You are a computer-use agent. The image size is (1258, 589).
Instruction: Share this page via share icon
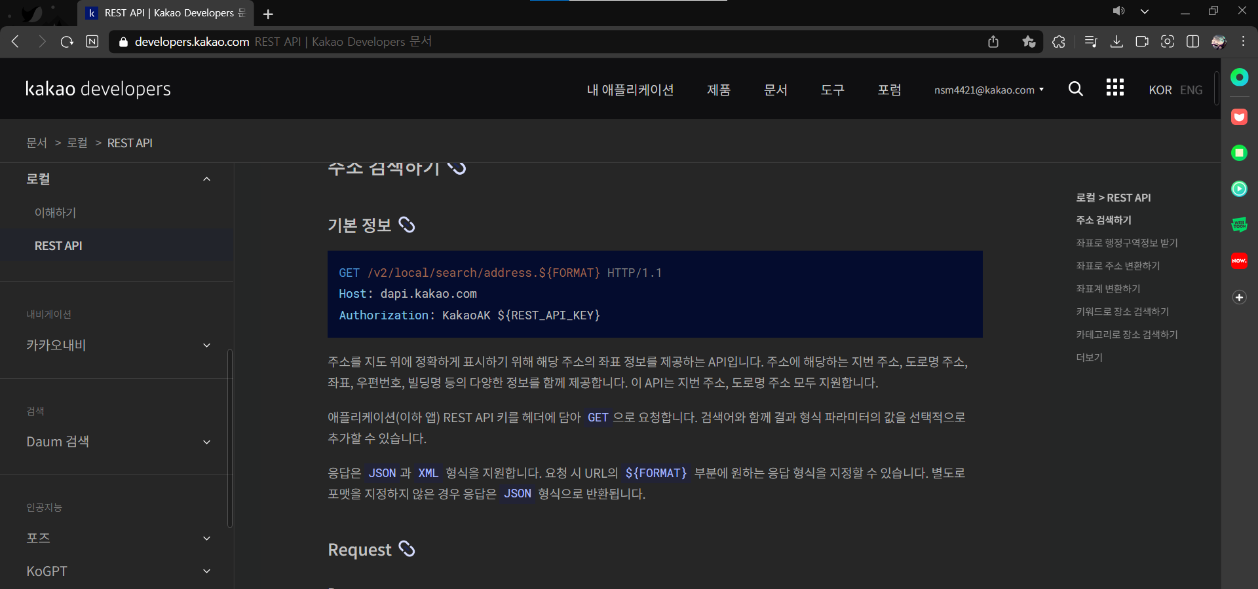coord(993,42)
